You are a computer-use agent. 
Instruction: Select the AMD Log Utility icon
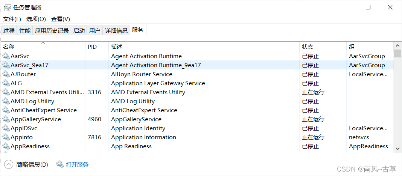[x=6, y=101]
